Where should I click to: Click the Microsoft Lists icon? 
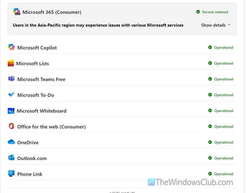tap(11, 63)
